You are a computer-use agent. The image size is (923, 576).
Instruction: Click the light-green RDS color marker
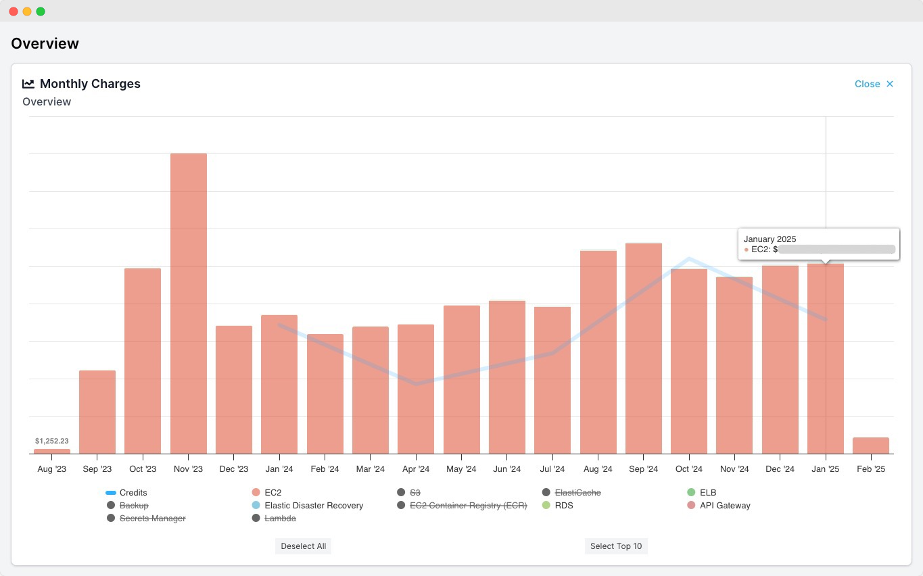[546, 506]
